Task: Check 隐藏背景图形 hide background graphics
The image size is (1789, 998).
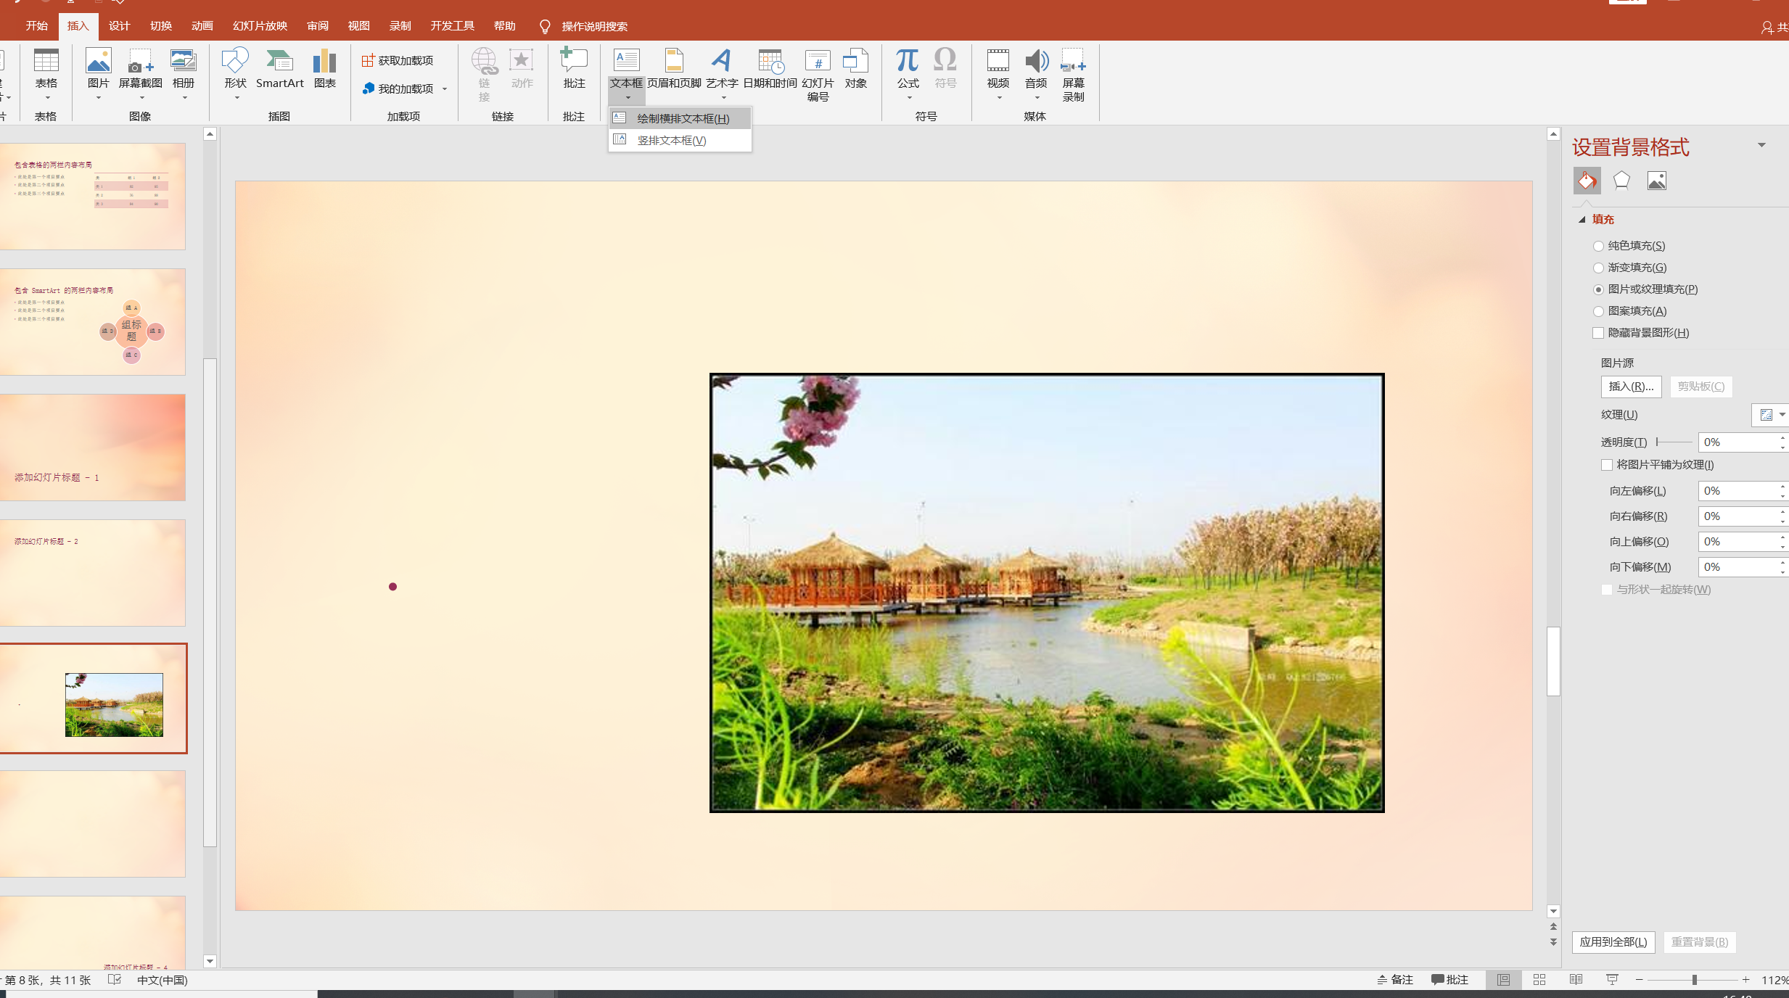Action: coord(1598,333)
